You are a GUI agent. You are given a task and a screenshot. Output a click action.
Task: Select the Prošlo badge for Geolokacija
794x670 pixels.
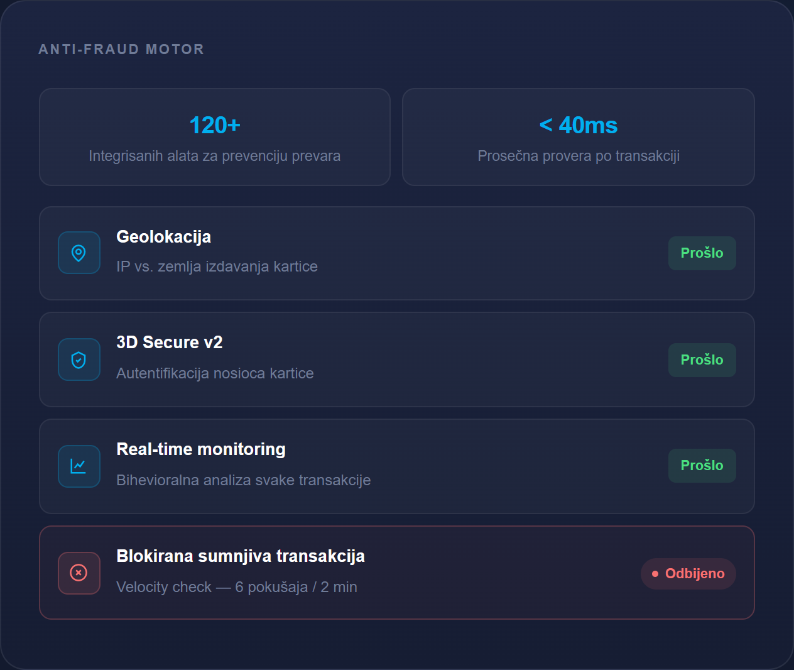pyautogui.click(x=702, y=253)
